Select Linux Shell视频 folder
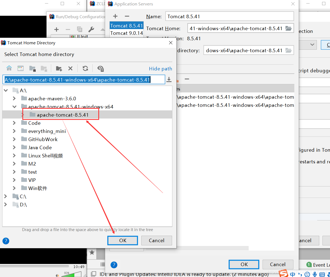330x277 pixels. tap(45, 155)
